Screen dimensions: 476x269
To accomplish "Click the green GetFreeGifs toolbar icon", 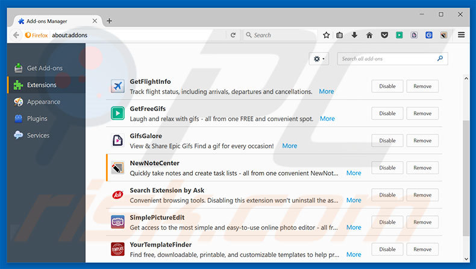I will [x=399, y=35].
